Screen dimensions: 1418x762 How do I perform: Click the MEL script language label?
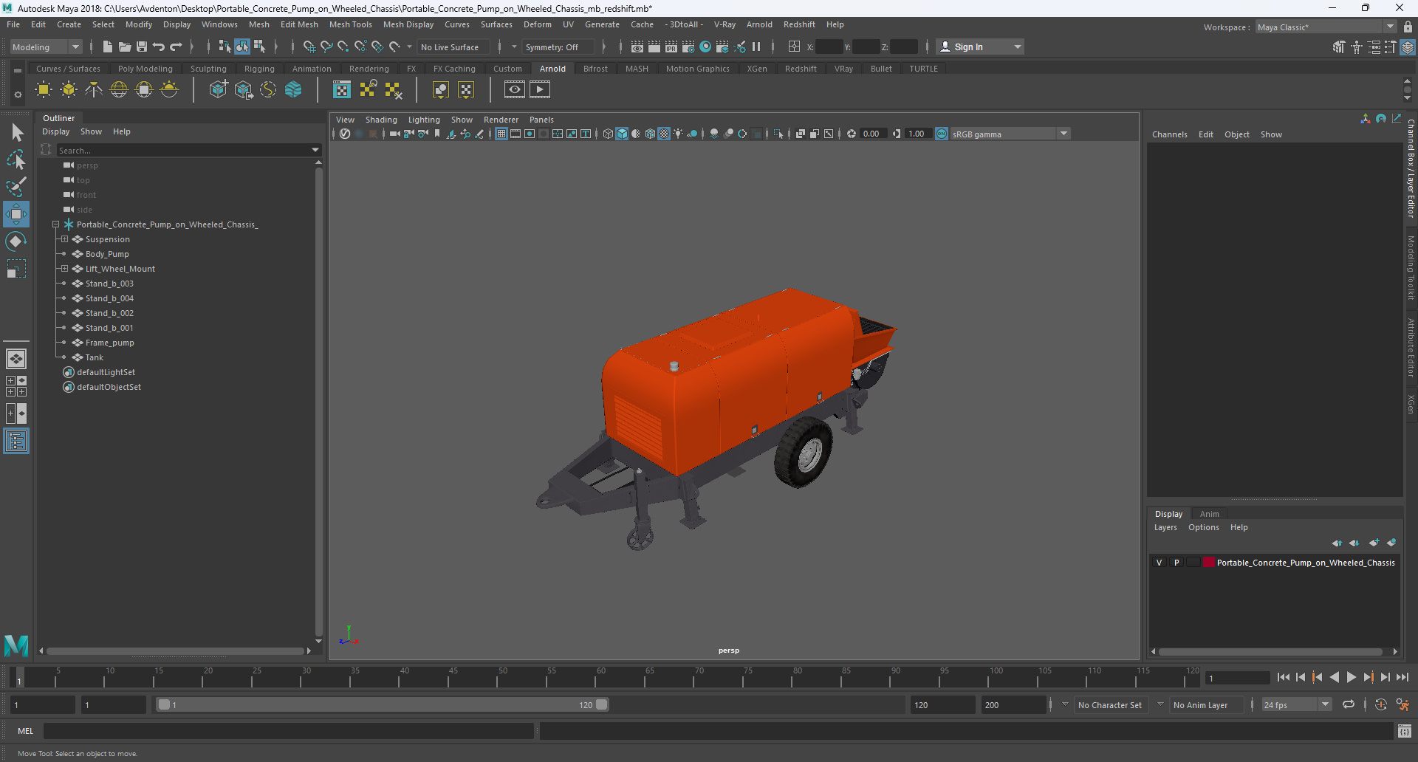pyautogui.click(x=26, y=731)
